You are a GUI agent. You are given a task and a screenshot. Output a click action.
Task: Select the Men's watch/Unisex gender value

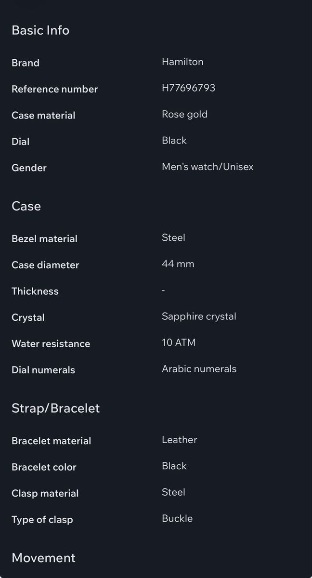[208, 167]
